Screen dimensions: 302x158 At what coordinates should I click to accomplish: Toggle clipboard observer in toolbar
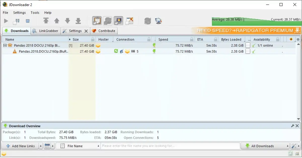[x=97, y=21]
